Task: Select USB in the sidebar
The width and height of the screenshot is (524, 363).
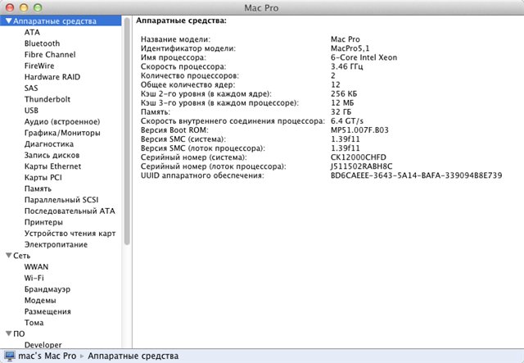Action: point(31,111)
